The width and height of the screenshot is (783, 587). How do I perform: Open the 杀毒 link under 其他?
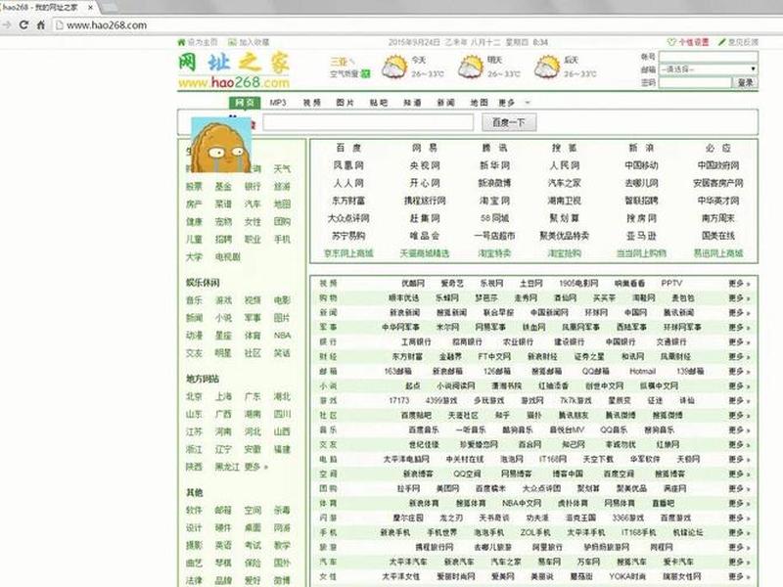coord(282,510)
